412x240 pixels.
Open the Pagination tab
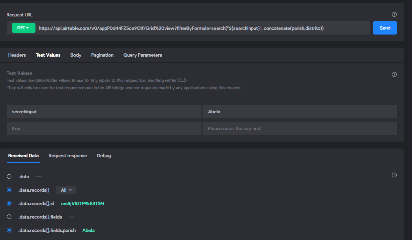point(102,55)
